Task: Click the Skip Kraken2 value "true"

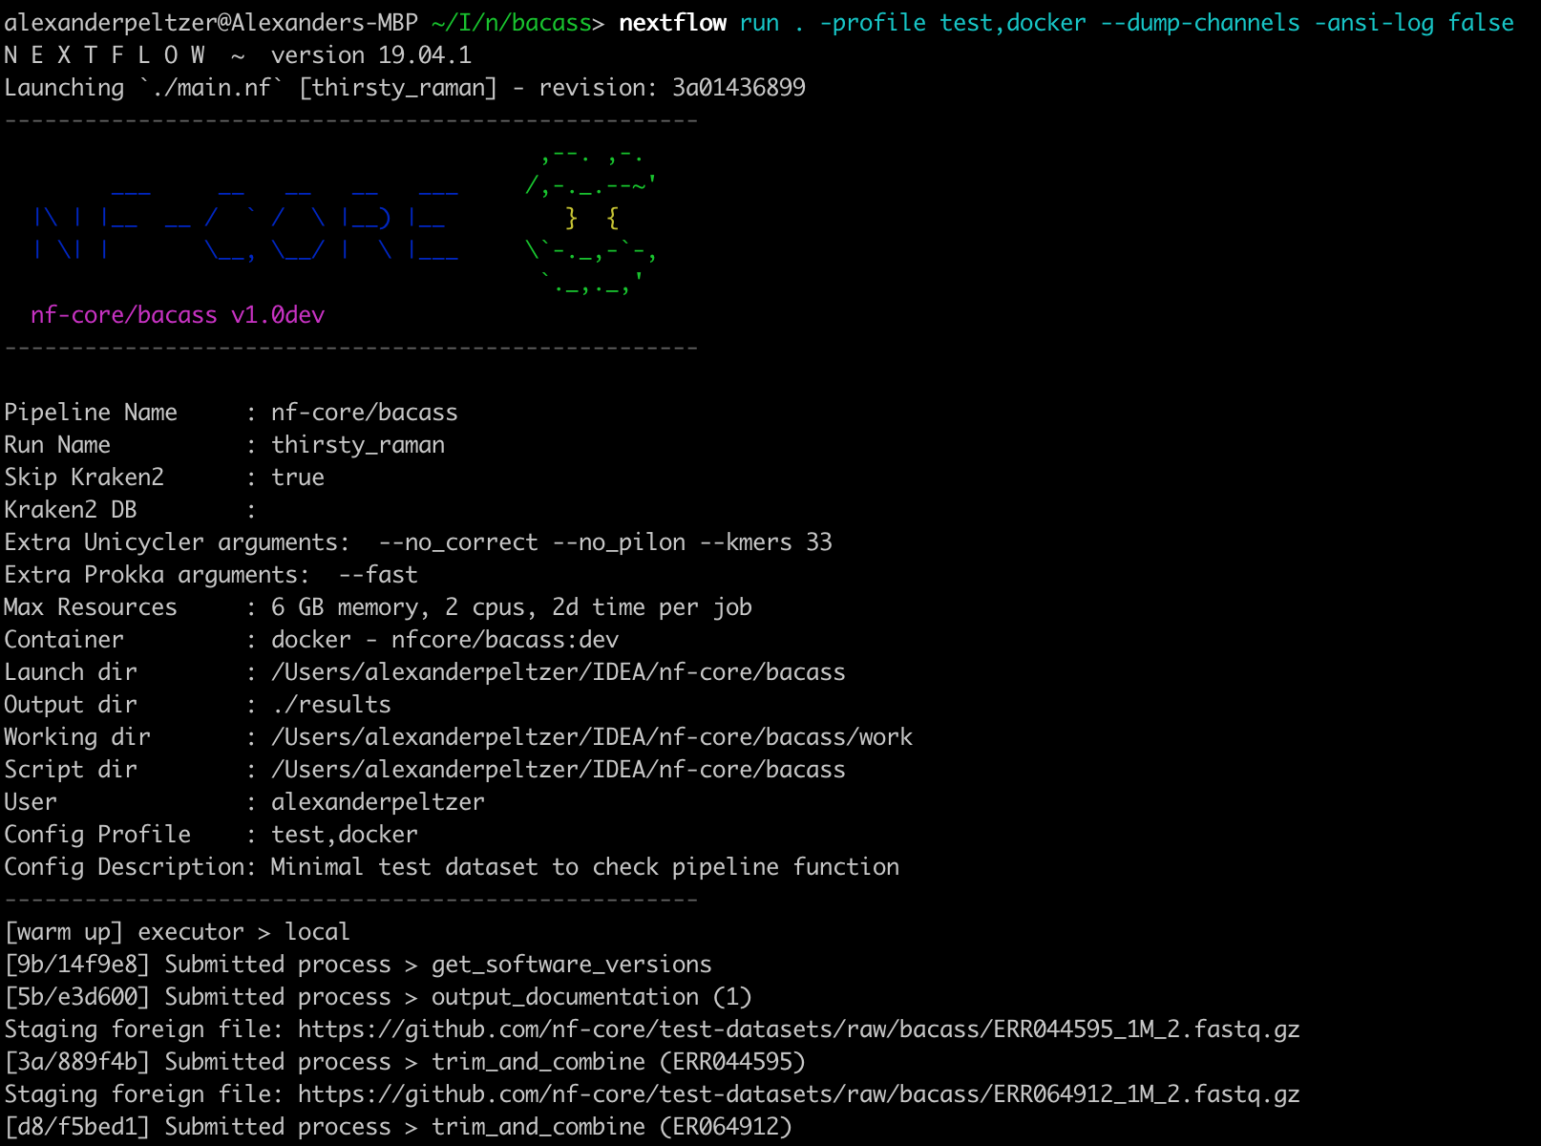Action: click(x=298, y=477)
